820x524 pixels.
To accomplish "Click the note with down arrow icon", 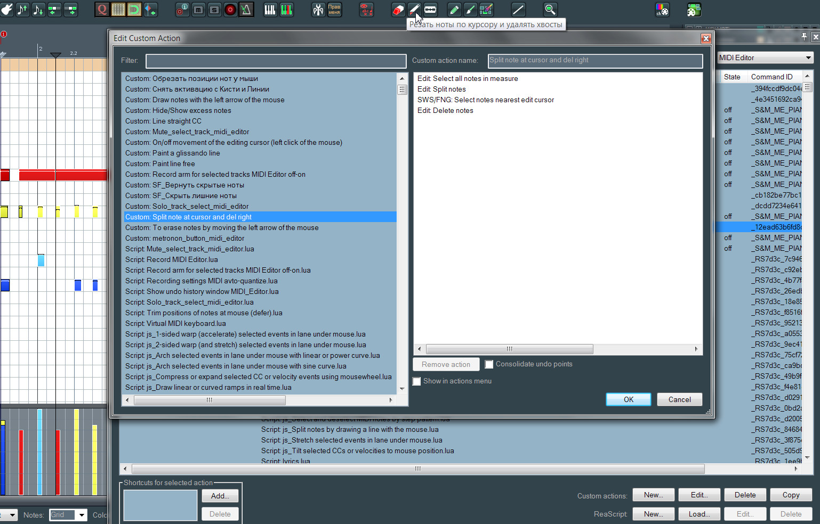I will [38, 10].
